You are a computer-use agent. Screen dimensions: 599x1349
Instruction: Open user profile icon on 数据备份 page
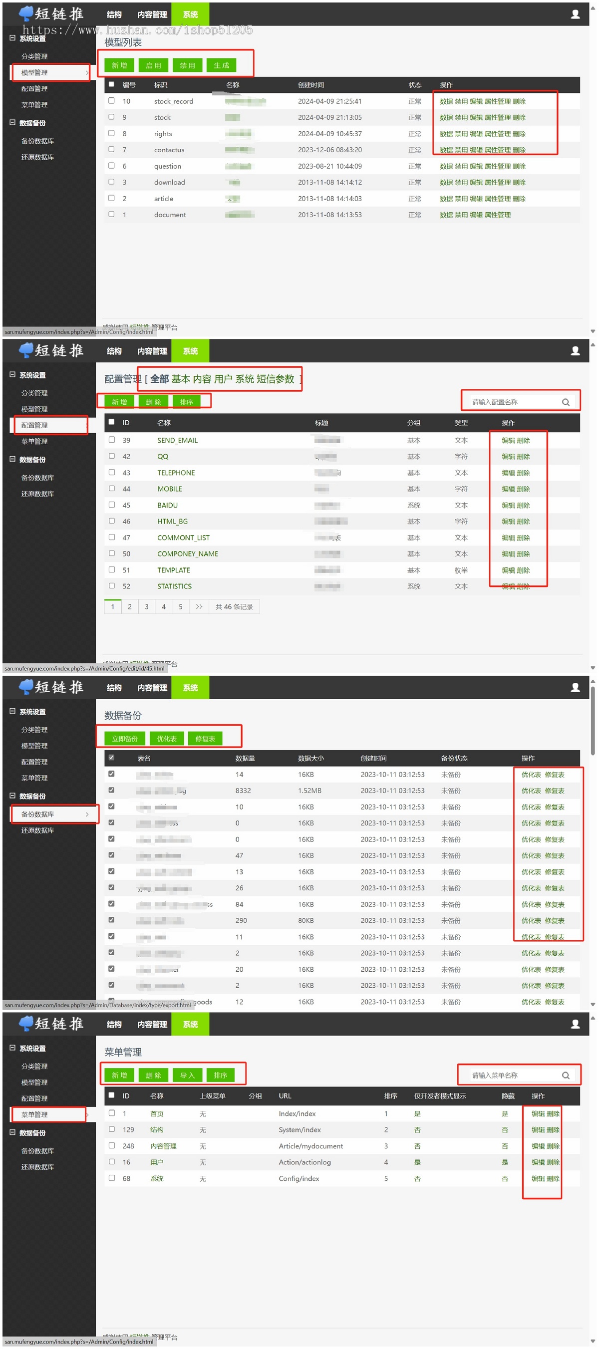coord(575,688)
